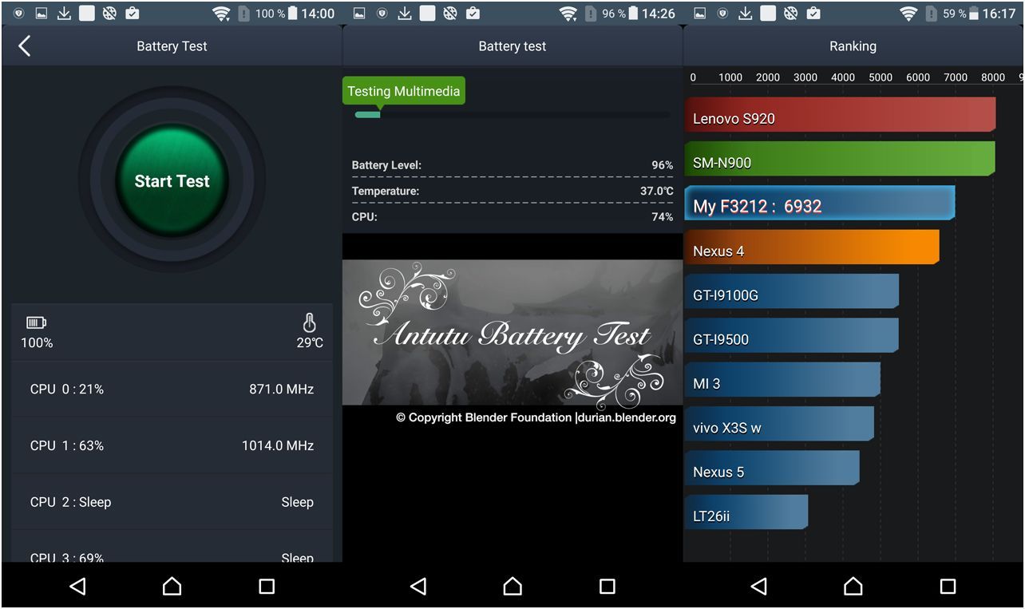
Task: Select the green SM-N900 ranking bar
Action: (839, 159)
